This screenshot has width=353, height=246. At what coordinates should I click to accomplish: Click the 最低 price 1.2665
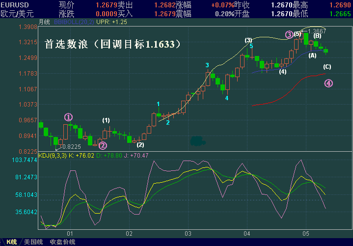click(340, 14)
